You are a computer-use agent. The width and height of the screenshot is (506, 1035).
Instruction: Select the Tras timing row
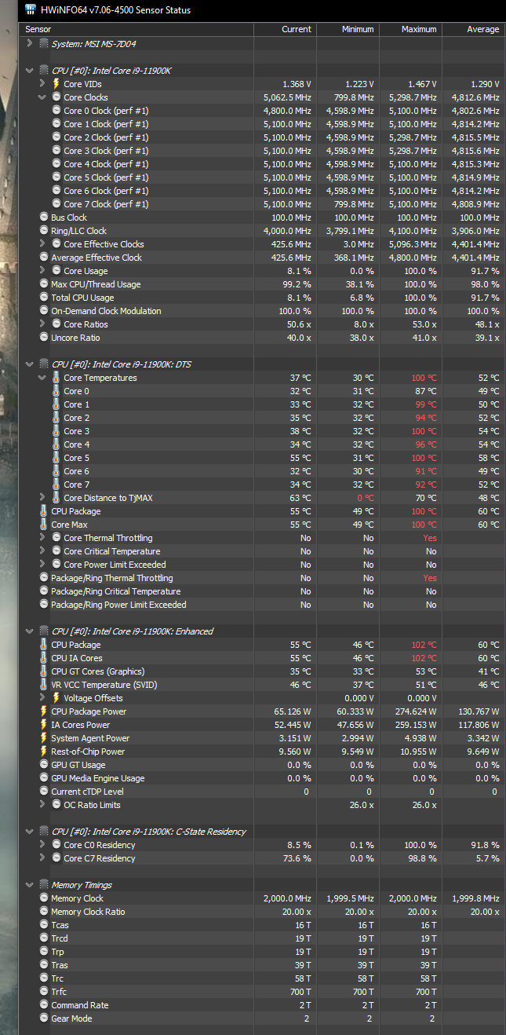click(263, 965)
